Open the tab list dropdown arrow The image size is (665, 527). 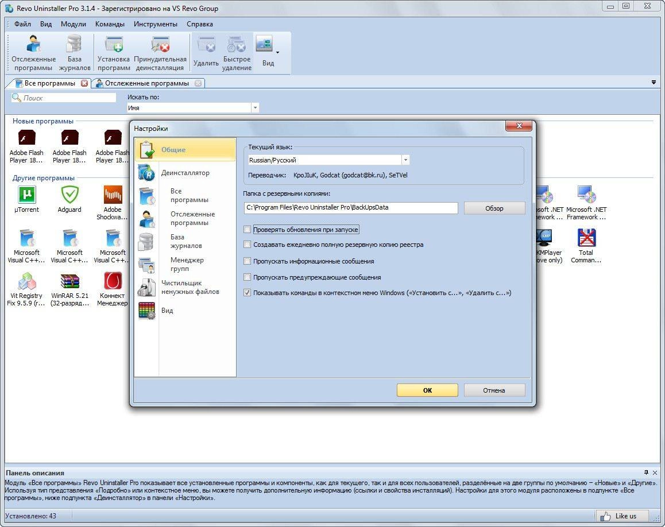click(654, 83)
